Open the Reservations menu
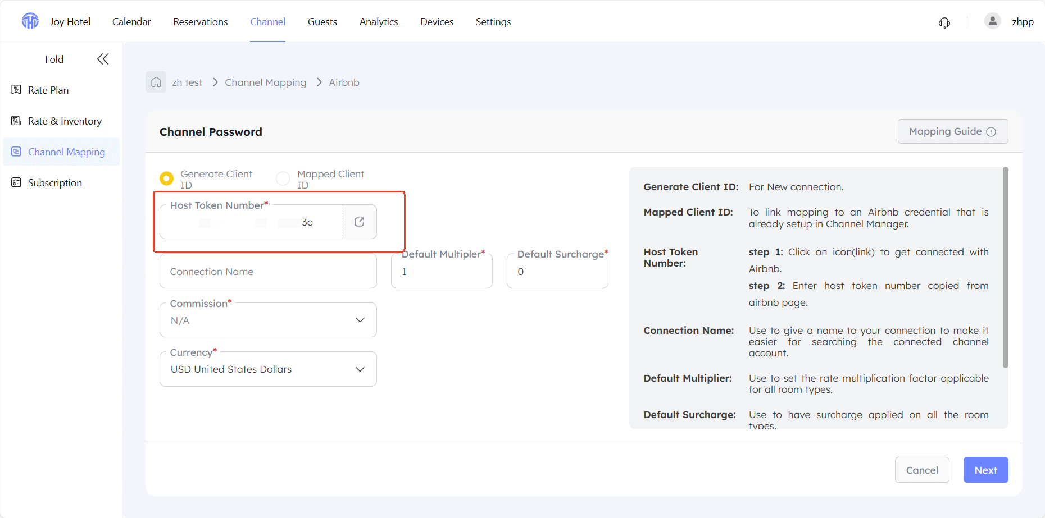Image resolution: width=1045 pixels, height=518 pixels. click(201, 22)
